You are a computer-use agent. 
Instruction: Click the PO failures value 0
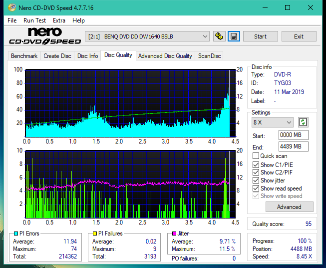[234, 258]
